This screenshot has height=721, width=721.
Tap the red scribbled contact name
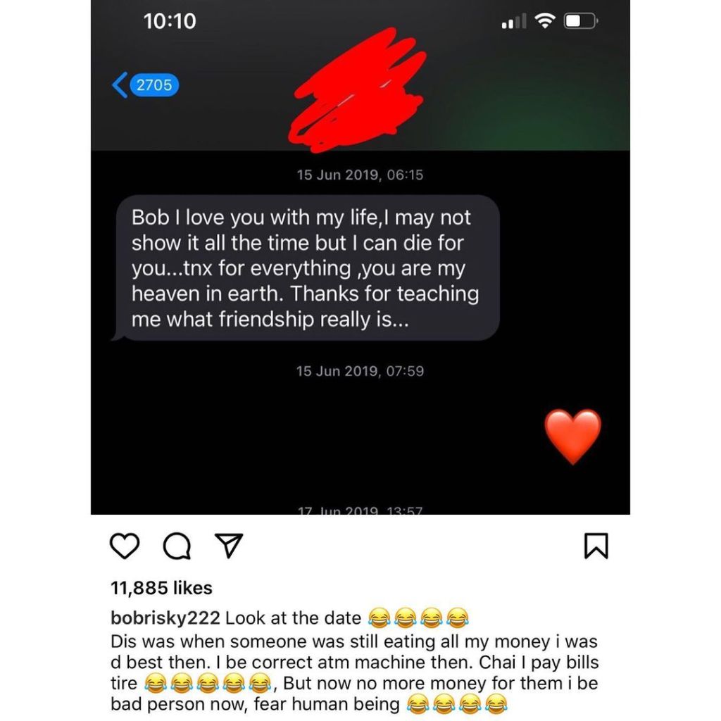(358, 90)
